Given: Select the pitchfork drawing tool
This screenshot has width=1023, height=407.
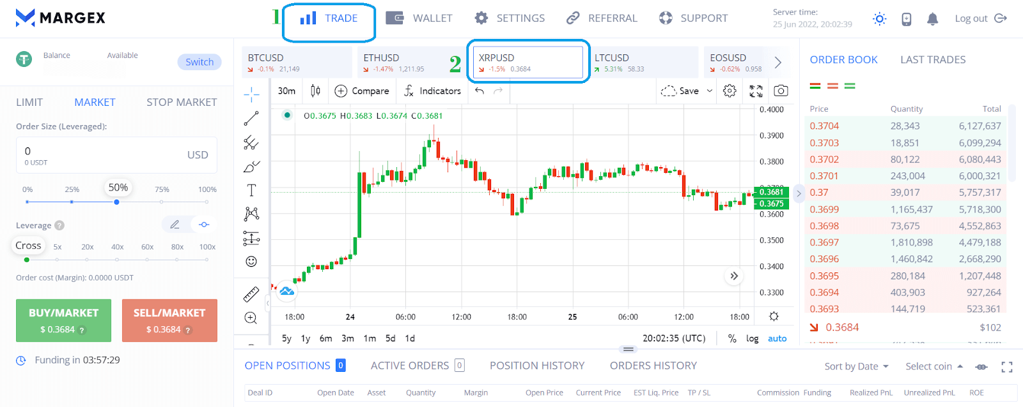Looking at the screenshot, I should [x=251, y=142].
